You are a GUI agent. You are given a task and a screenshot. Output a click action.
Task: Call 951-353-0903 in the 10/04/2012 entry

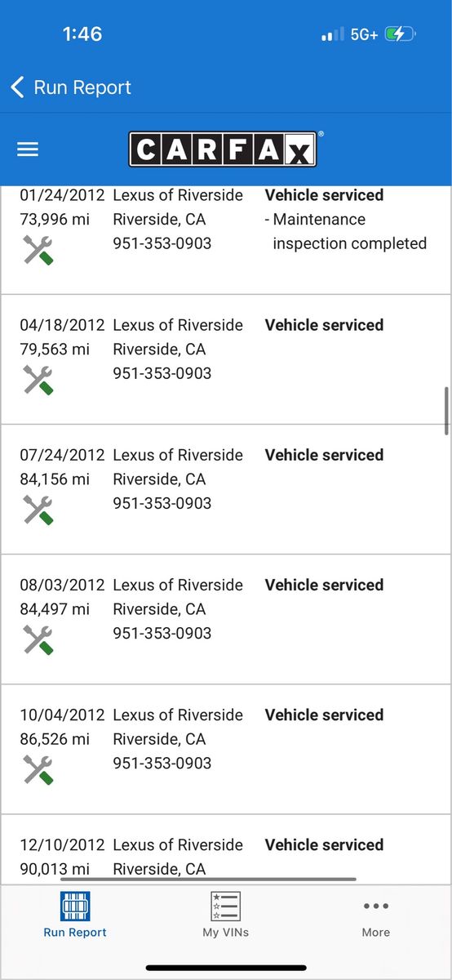pyautogui.click(x=162, y=763)
